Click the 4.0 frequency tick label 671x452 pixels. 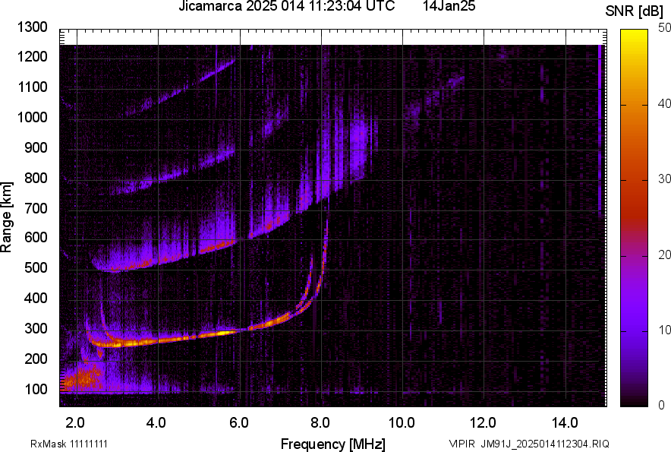coord(156,423)
